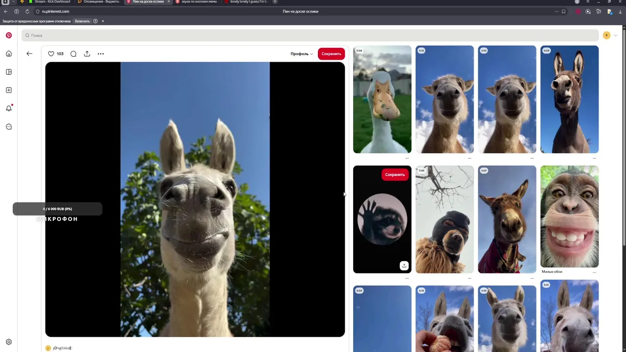Open the user avatar K profile
Viewport: 626px width, 352px height.
tap(606, 35)
